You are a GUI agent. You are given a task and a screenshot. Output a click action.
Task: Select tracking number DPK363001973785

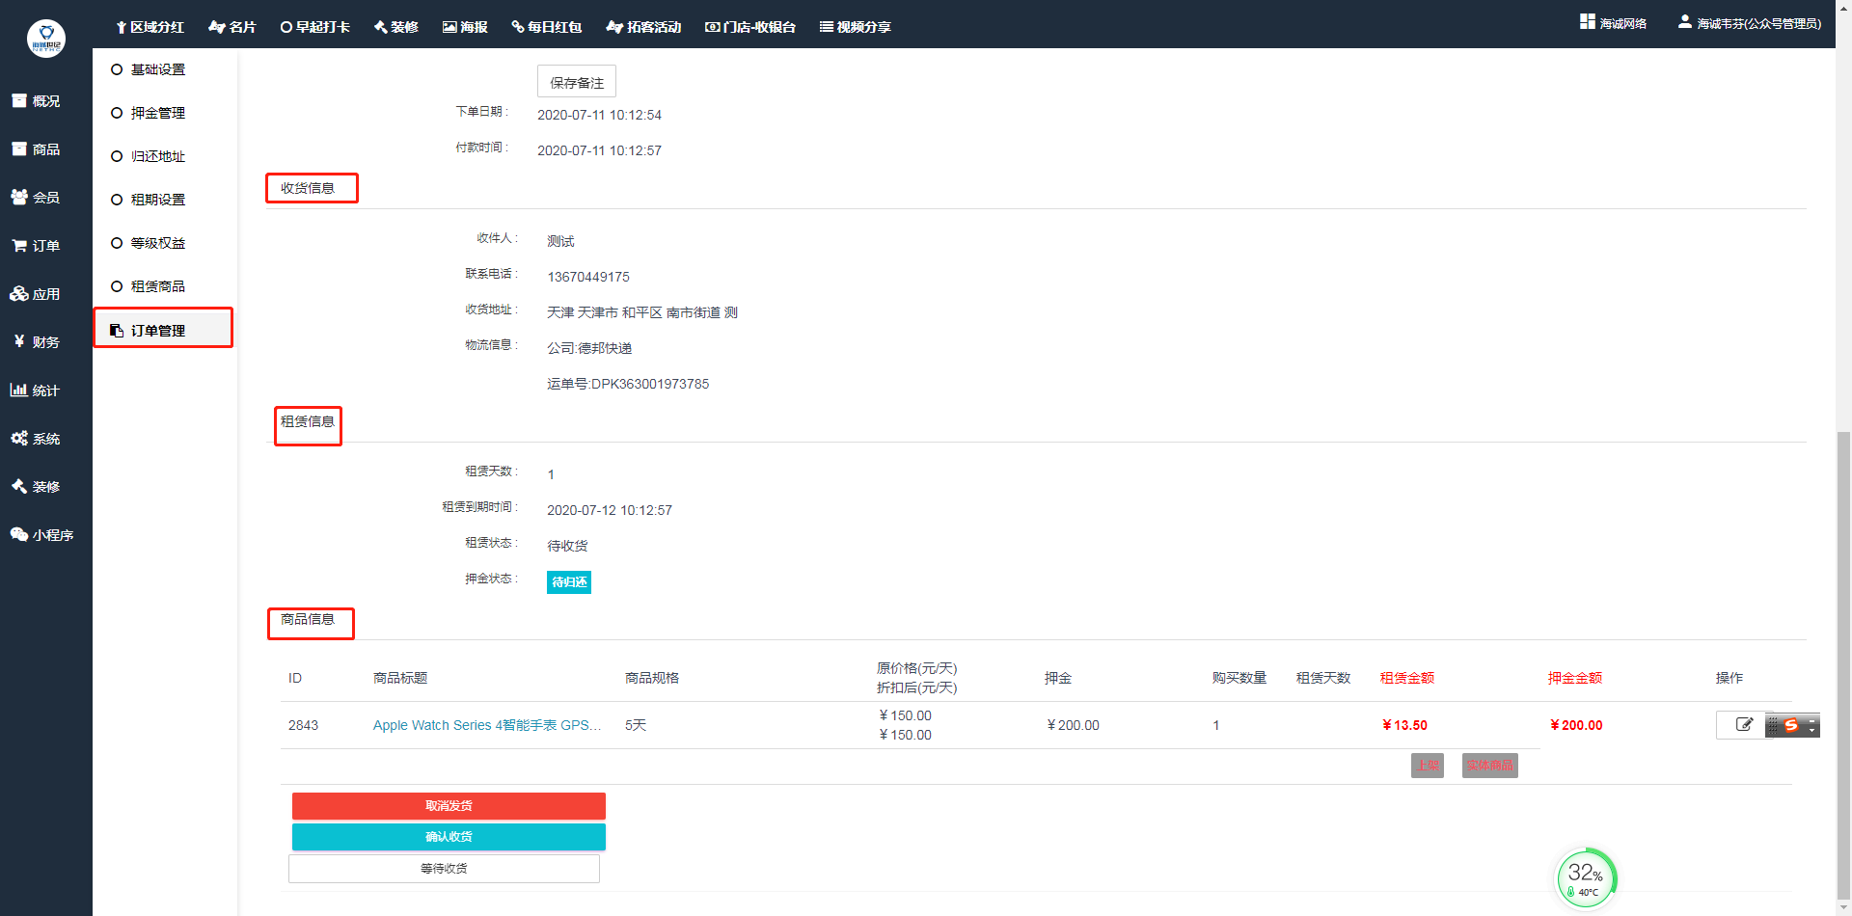(x=650, y=384)
